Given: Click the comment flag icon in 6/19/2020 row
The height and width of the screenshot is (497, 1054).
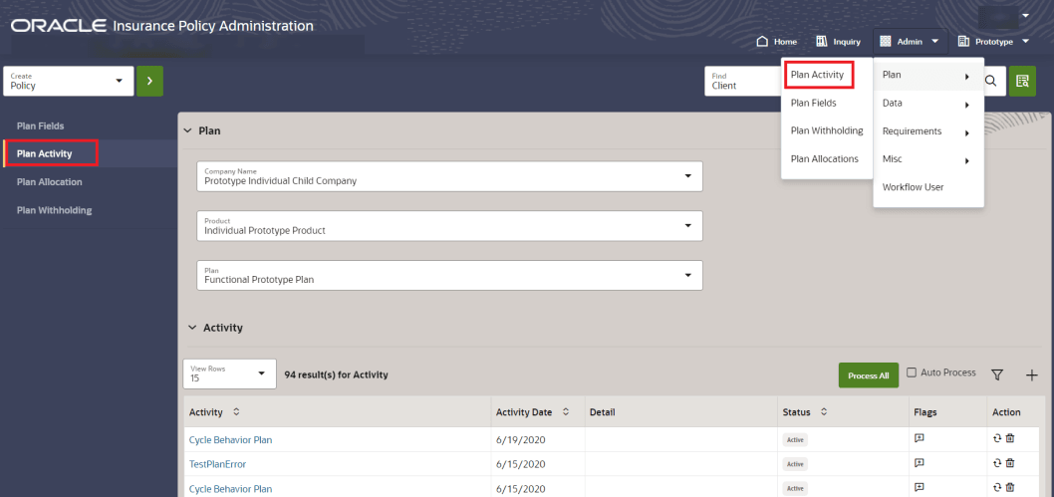Looking at the screenshot, I should coord(920,438).
